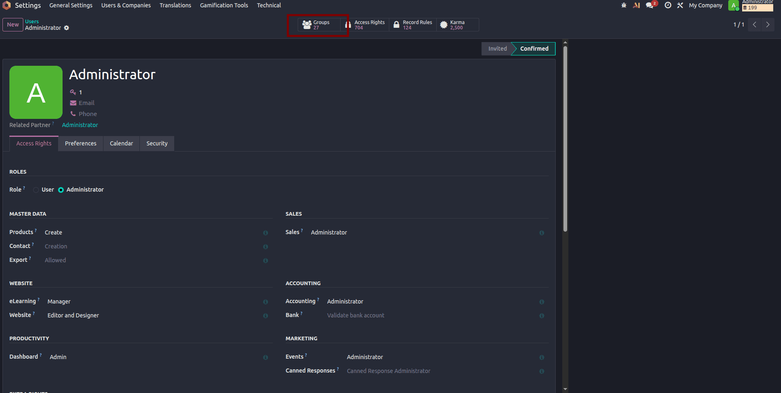The height and width of the screenshot is (393, 781).
Task: Click the Administrator avatar in top bar
Action: [x=734, y=6]
